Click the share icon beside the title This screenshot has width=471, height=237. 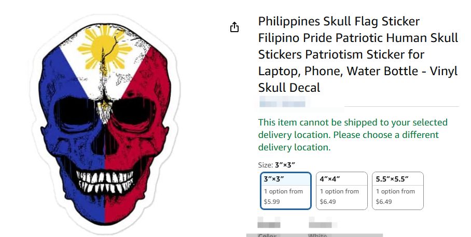pos(234,27)
